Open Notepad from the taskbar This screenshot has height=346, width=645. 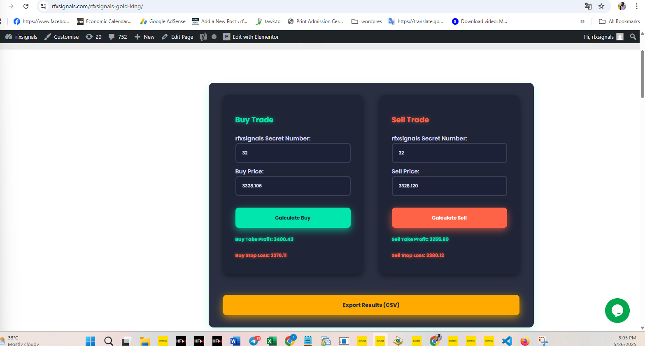[x=308, y=341]
